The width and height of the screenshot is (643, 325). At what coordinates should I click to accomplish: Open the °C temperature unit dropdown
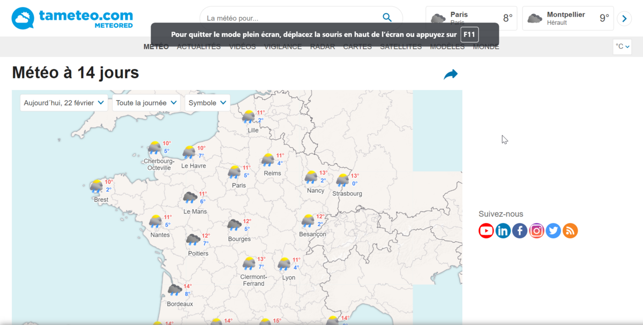(623, 47)
